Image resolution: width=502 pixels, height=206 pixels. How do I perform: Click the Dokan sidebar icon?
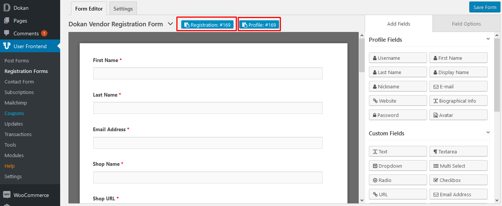point(7,8)
